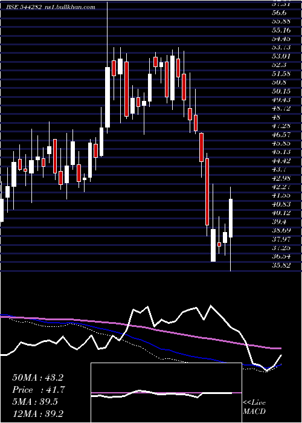This screenshot has width=302, height=423.
Task: Click the 42.27 price axis label
Action: click(x=281, y=187)
